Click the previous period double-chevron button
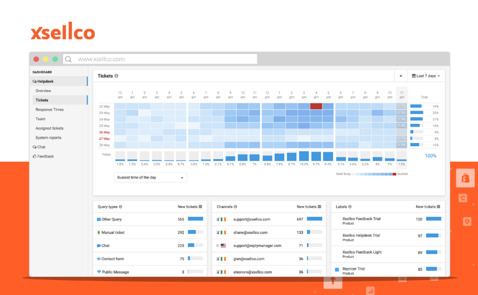This screenshot has width=478, height=295. (401, 76)
